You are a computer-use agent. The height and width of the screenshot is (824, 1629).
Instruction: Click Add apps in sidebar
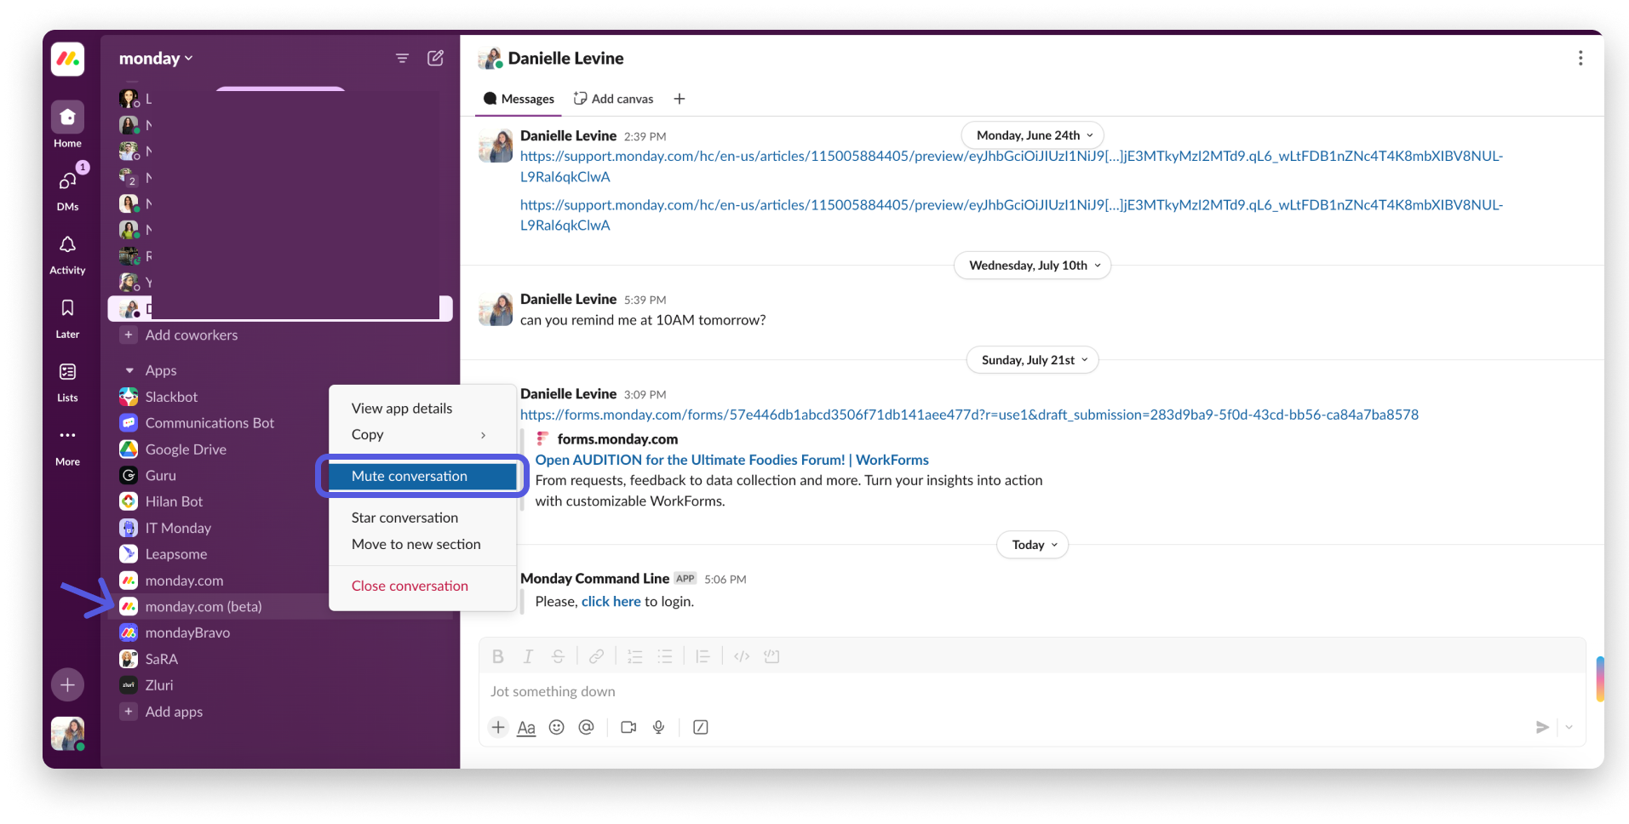[174, 712]
